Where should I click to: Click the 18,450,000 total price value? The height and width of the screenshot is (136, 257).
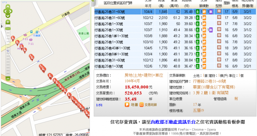[x=136, y=87]
